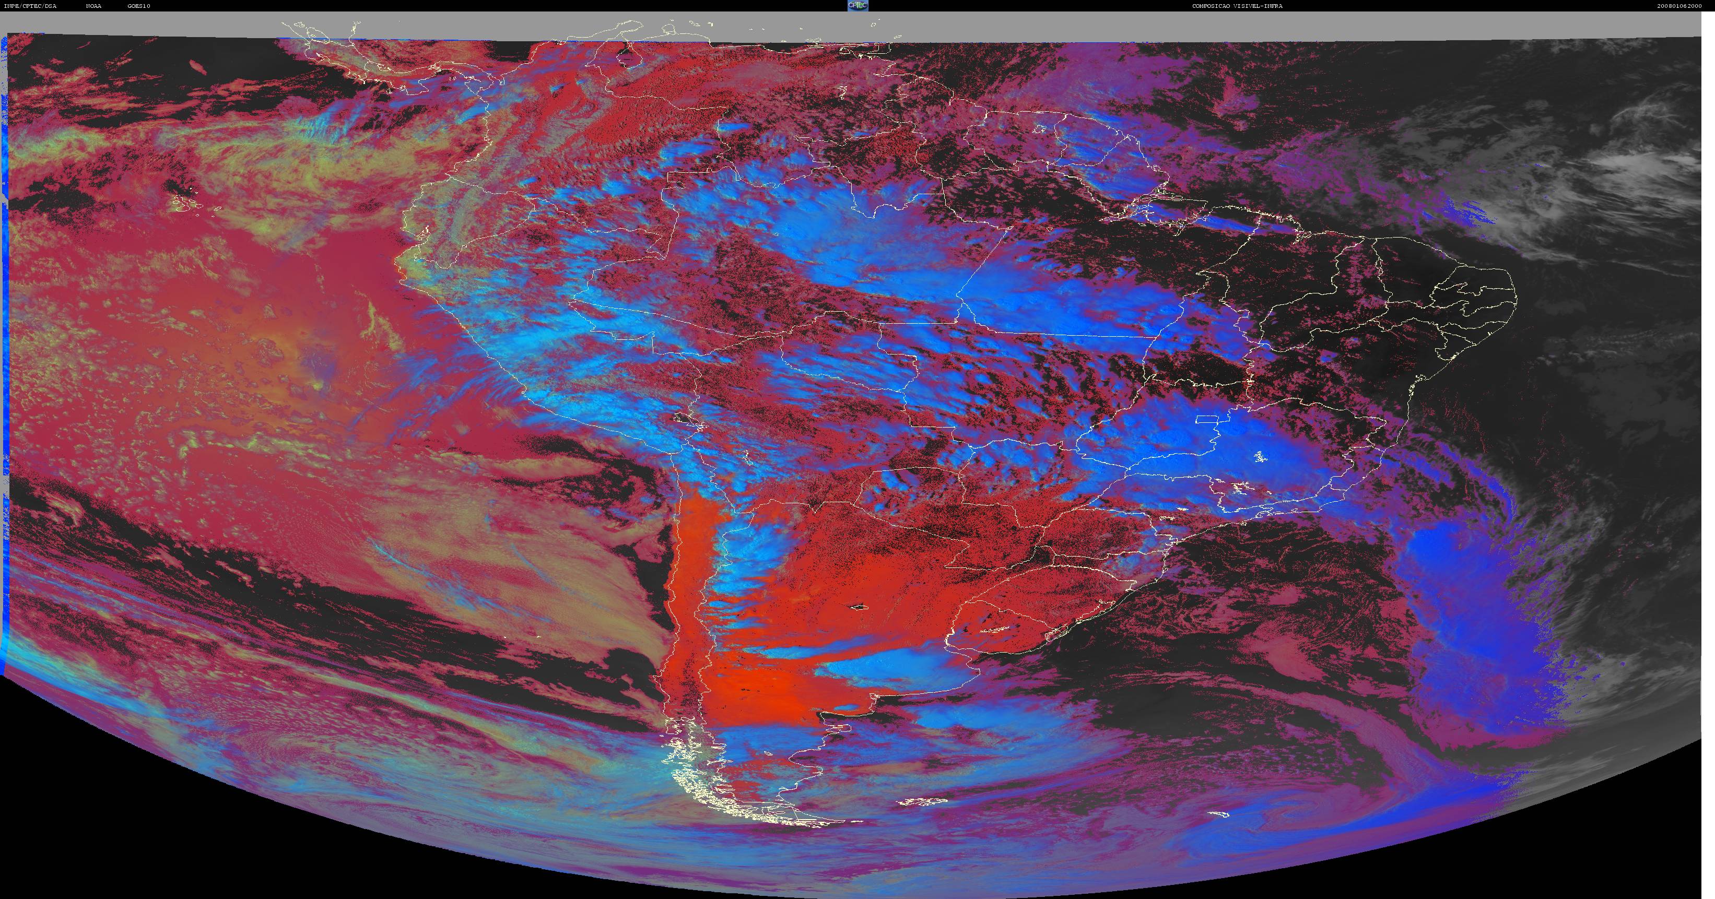Select the NOAA label in the header

(x=93, y=6)
